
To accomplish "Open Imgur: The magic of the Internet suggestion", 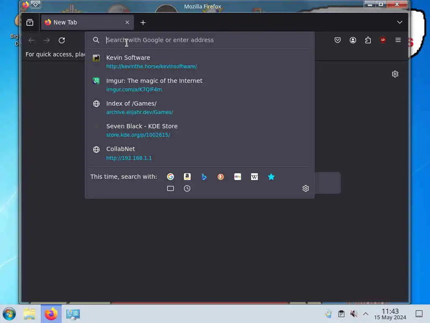I will [x=199, y=85].
